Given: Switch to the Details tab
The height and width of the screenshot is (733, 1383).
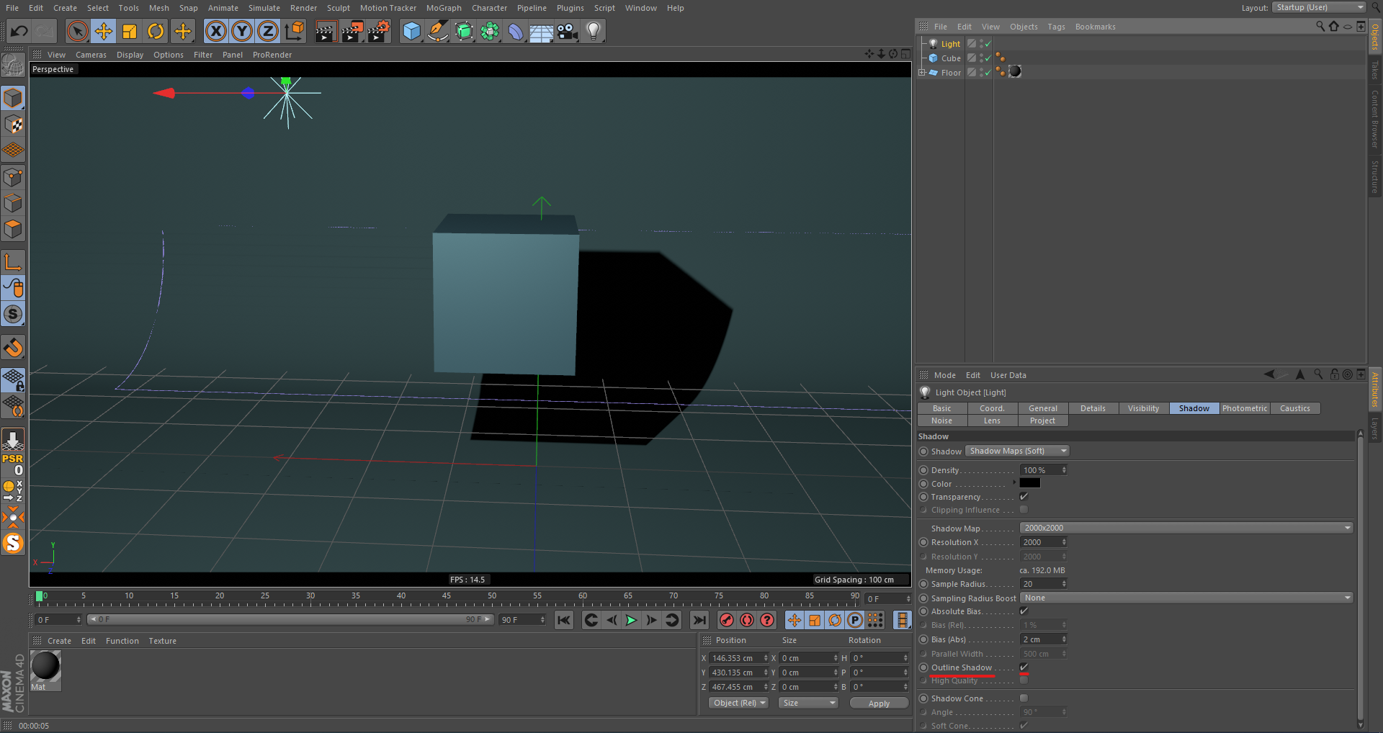Looking at the screenshot, I should point(1093,408).
